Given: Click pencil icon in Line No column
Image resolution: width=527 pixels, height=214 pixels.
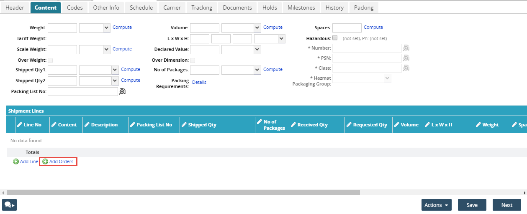Looking at the screenshot, I should pos(19,124).
